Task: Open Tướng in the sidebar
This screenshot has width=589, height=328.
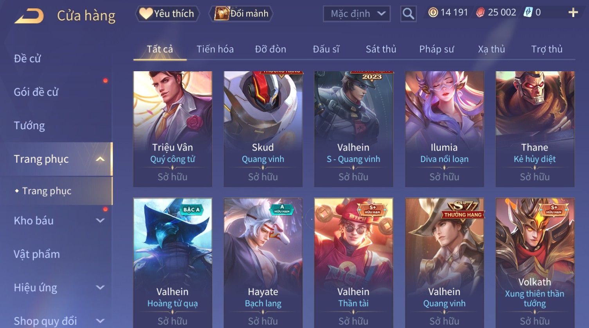Action: point(29,126)
